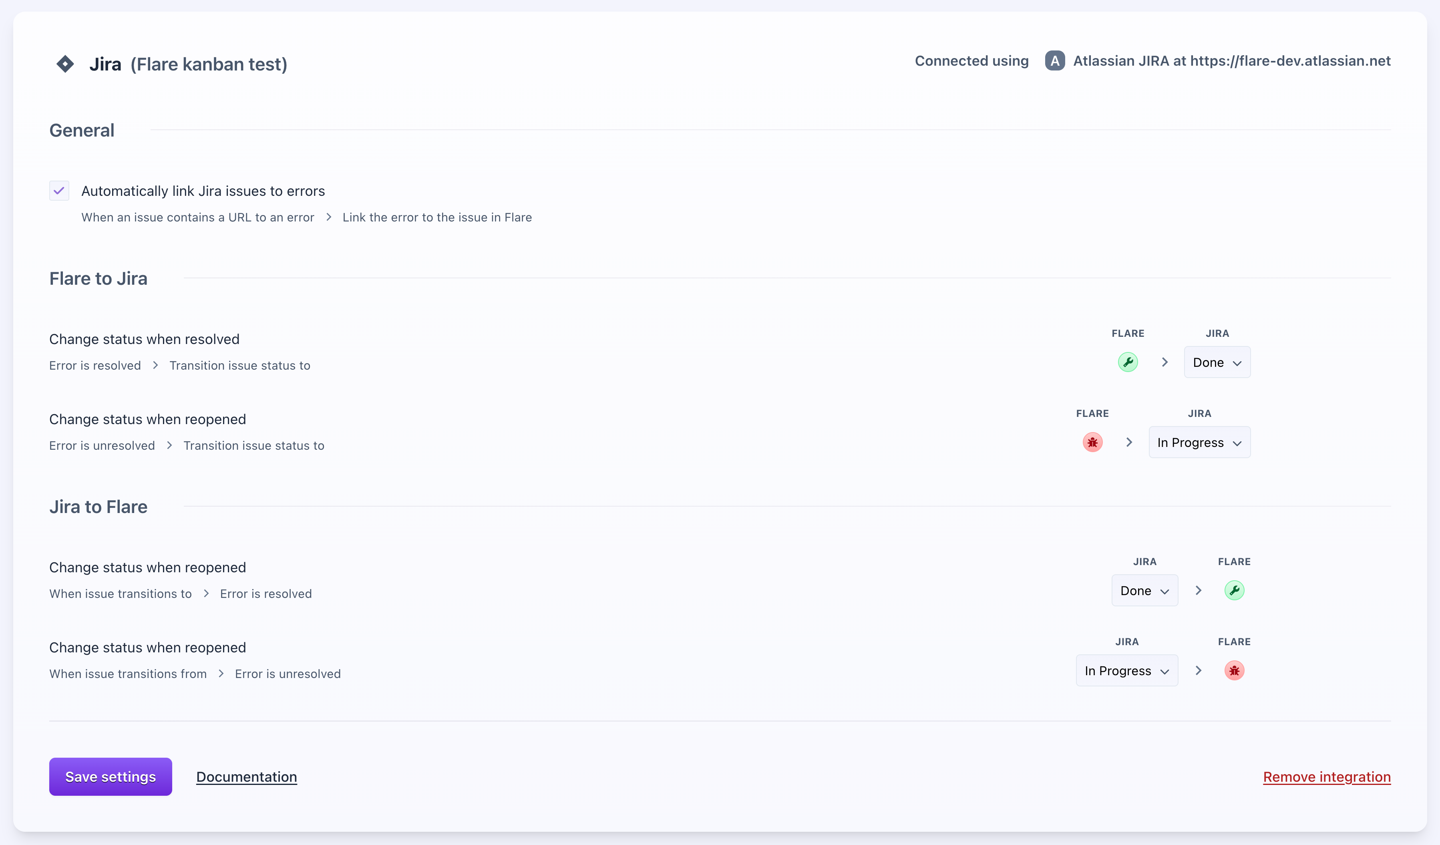Click Atlassian JIRA at https://flare-dev.atlassian.net text
Image resolution: width=1440 pixels, height=845 pixels.
pos(1231,60)
